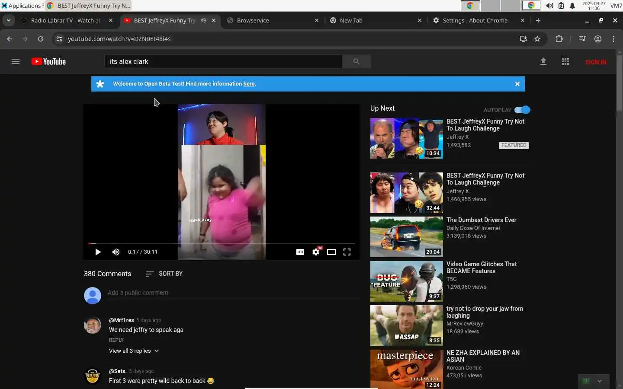623x389 pixels.
Task: Expand the bottom-right chevron widget
Action: pos(600,381)
